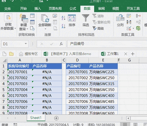Screen dimensions: 147x126
Task: Click the Recent Sources icon
Action: point(32,28)
